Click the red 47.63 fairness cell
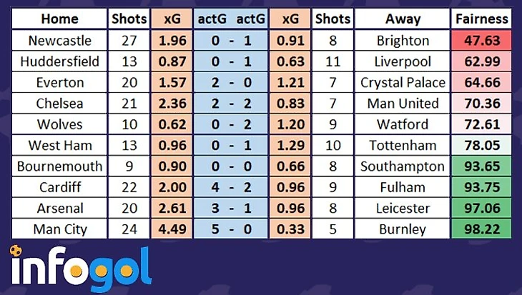This screenshot has height=295, width=522. (x=481, y=41)
